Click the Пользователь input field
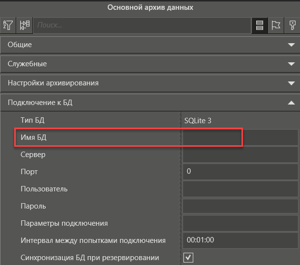The image size is (300, 265). coord(240,189)
